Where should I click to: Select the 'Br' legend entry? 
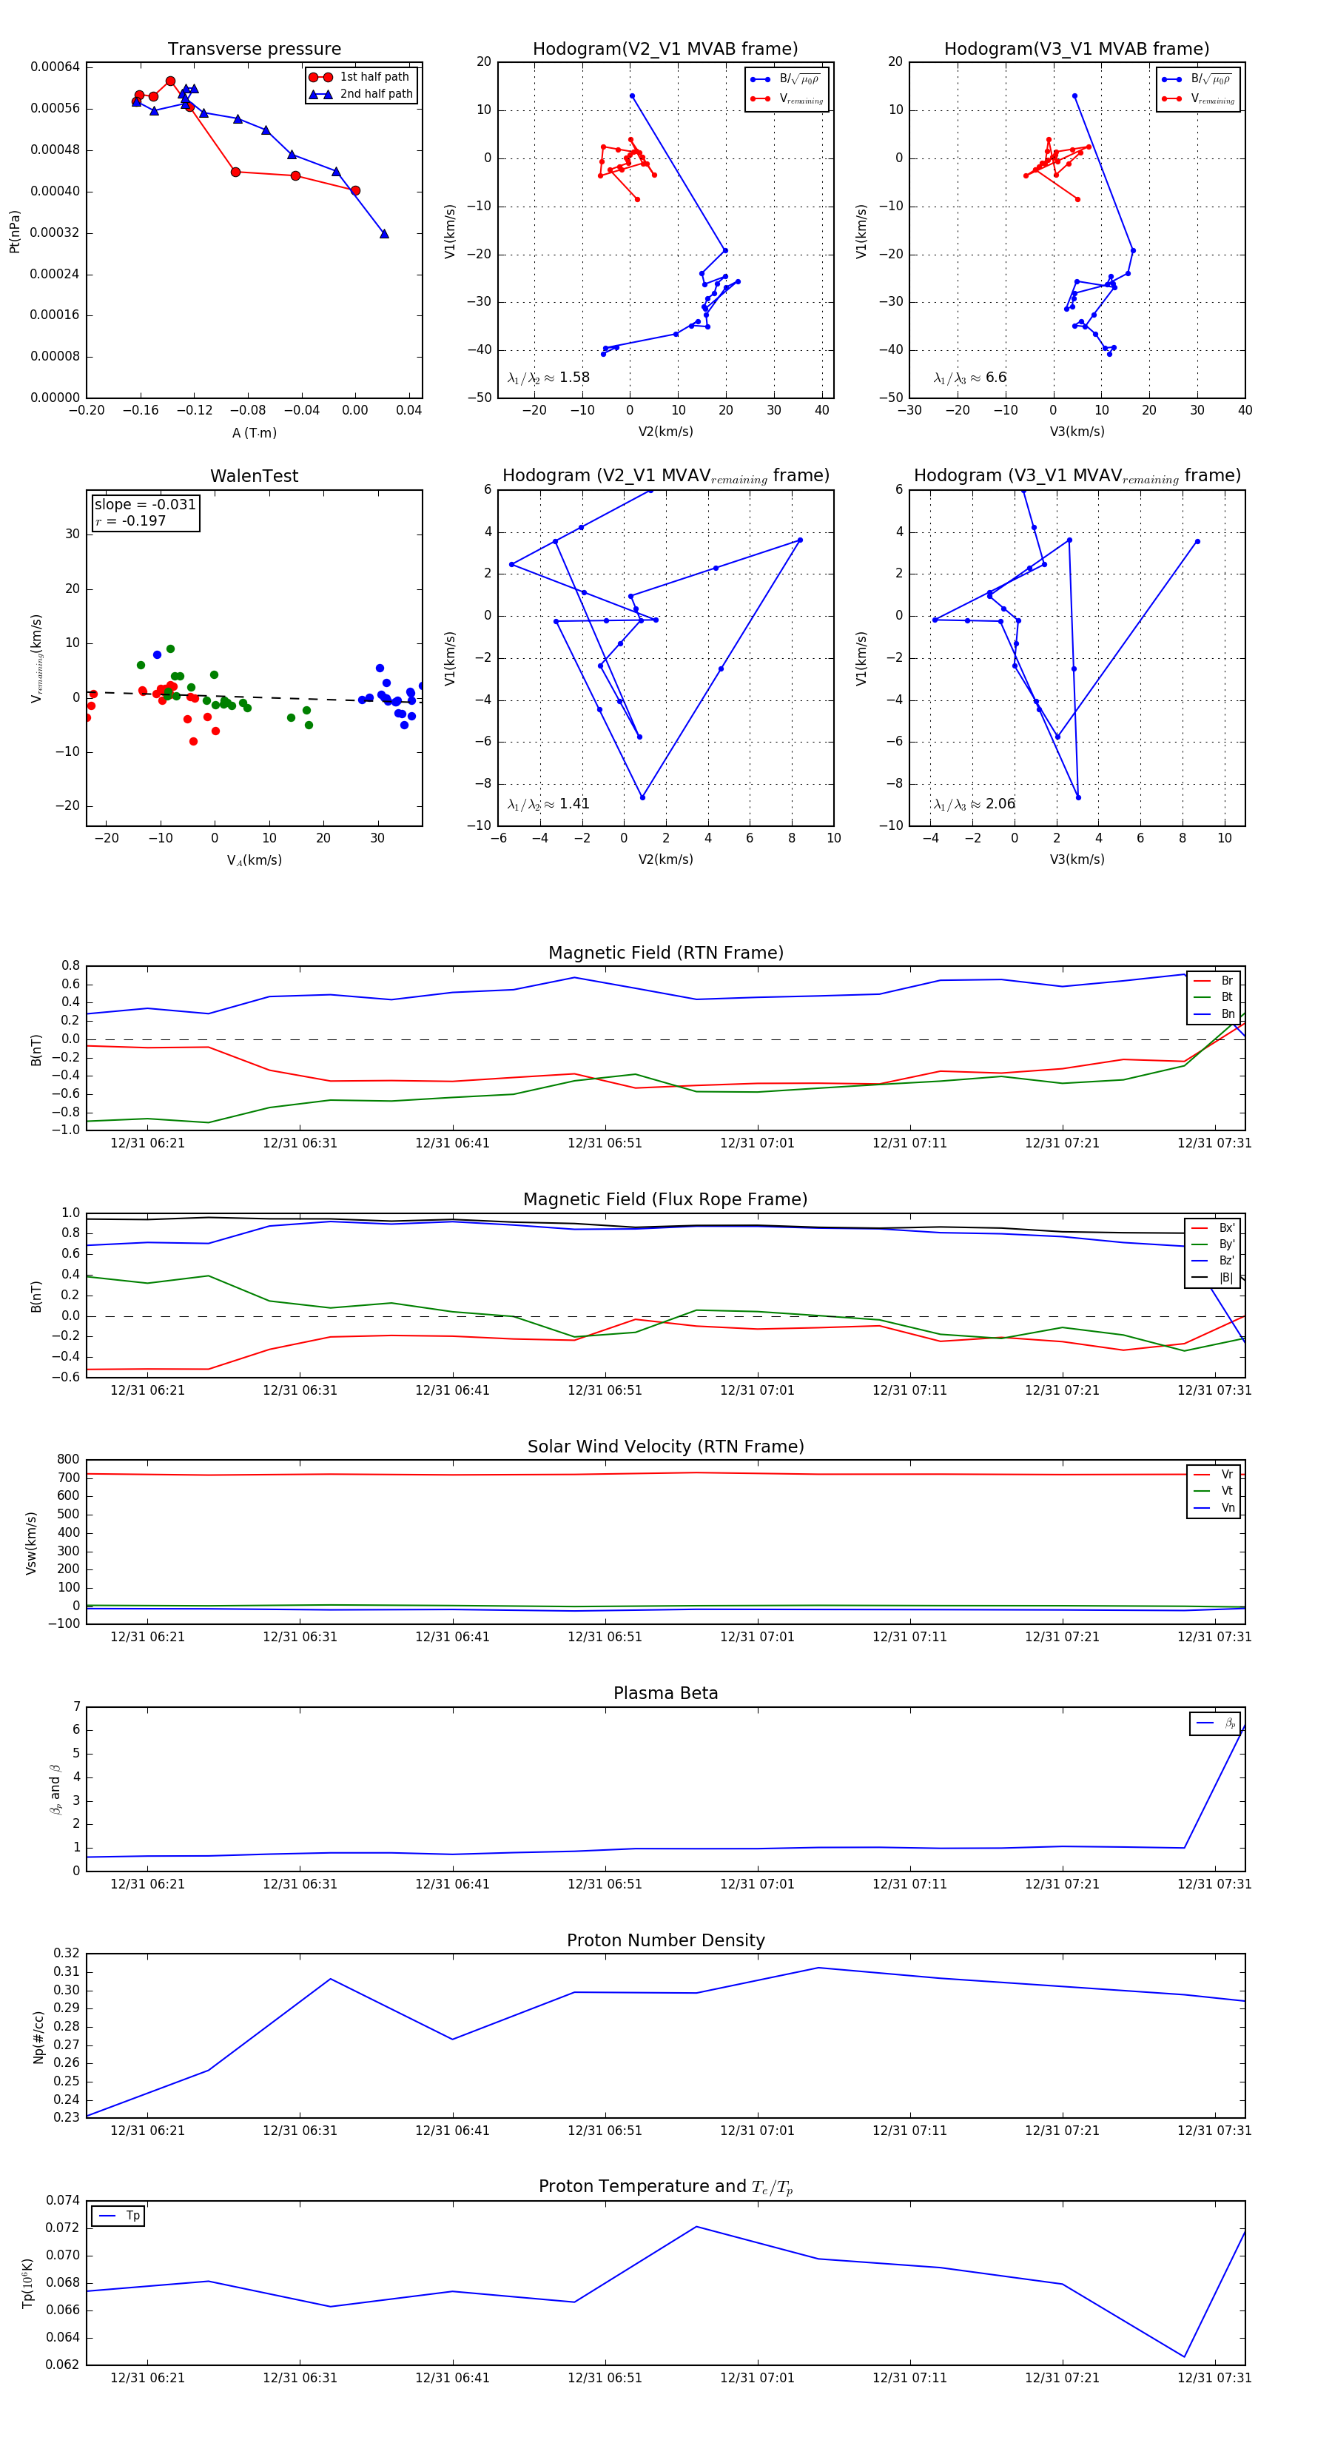tap(1214, 981)
